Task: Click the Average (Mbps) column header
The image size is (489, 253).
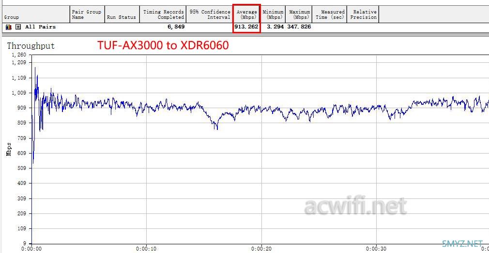Action: 246,14
